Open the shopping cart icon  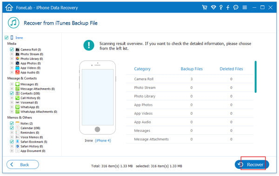205,7
